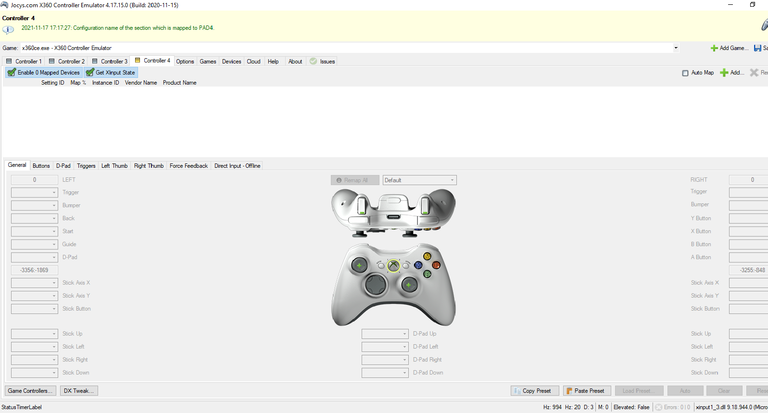The image size is (768, 413).
Task: Open the Options tab
Action: point(185,61)
